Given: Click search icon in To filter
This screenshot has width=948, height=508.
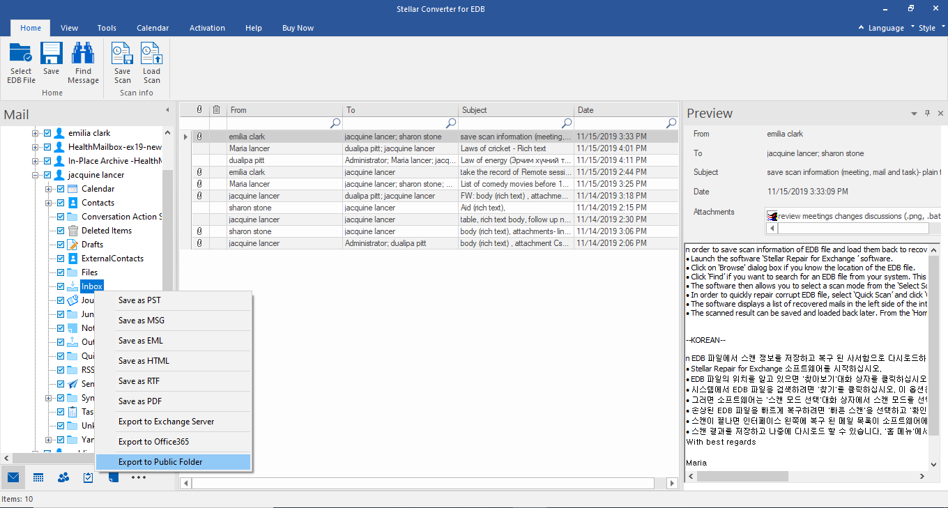Looking at the screenshot, I should pos(451,123).
